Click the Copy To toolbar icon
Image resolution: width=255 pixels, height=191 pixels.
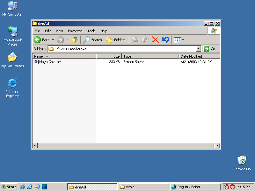click(145, 40)
